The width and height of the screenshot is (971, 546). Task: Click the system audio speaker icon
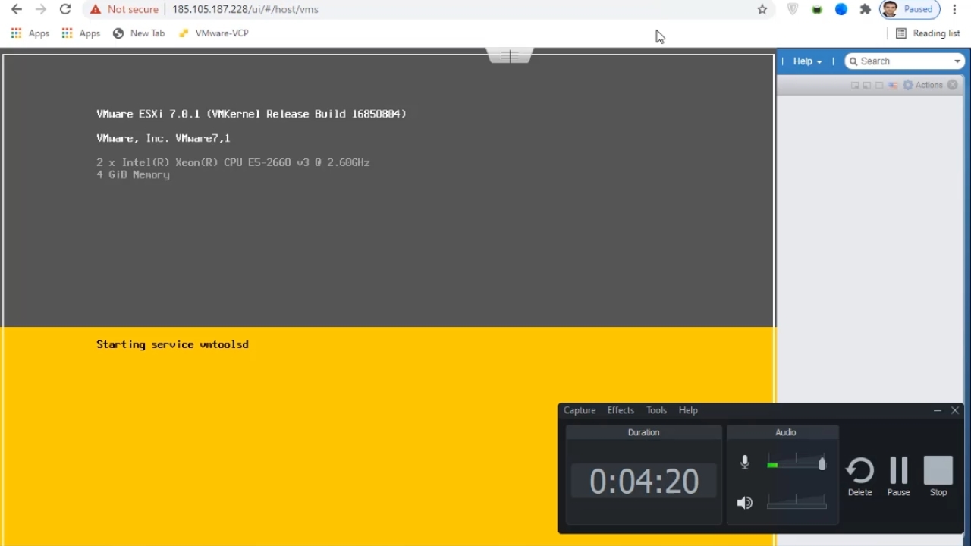tap(744, 503)
